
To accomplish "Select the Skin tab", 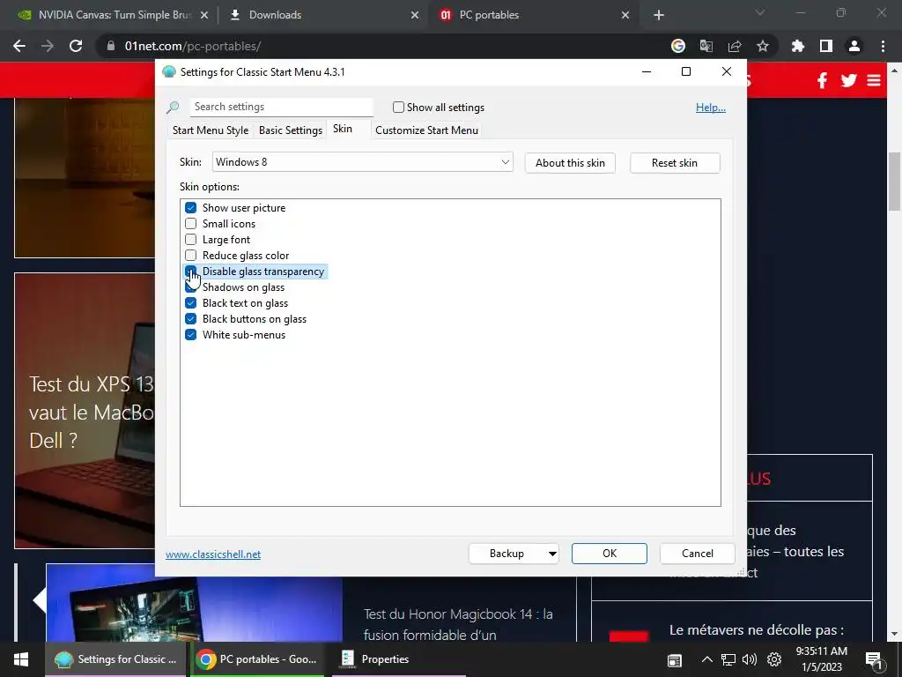I will click(x=343, y=129).
